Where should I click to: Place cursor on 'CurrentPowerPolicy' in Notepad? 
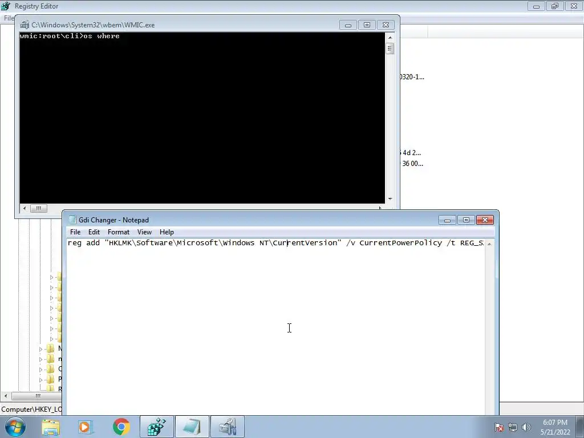(x=401, y=243)
